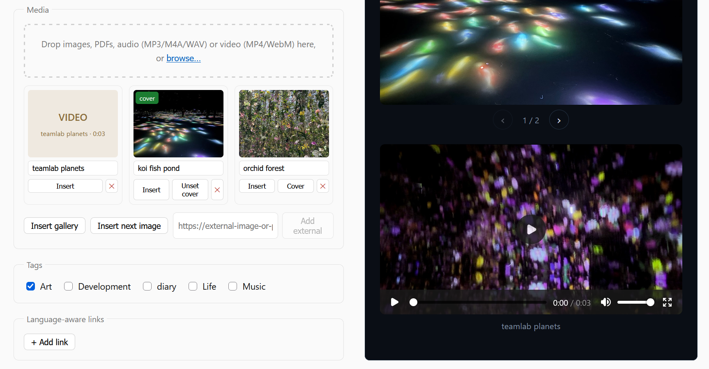This screenshot has width=709, height=369.
Task: Insert the koi fish pond image
Action: (151, 190)
